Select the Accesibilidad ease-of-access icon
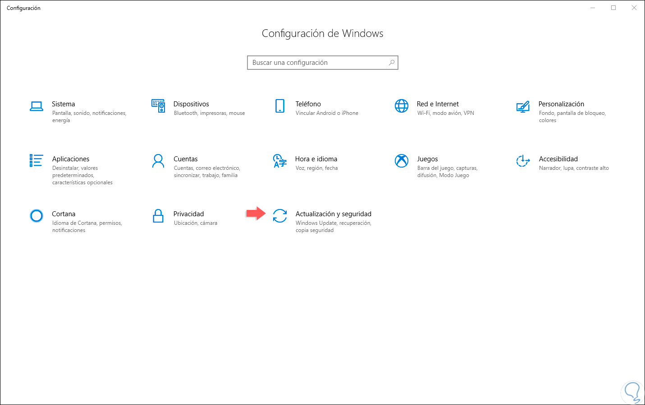645x405 pixels. [x=523, y=161]
